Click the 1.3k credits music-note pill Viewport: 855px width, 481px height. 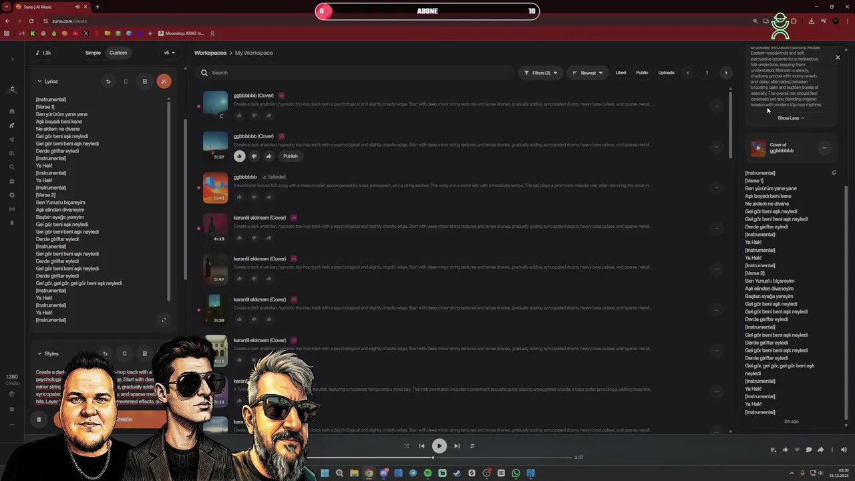(43, 53)
